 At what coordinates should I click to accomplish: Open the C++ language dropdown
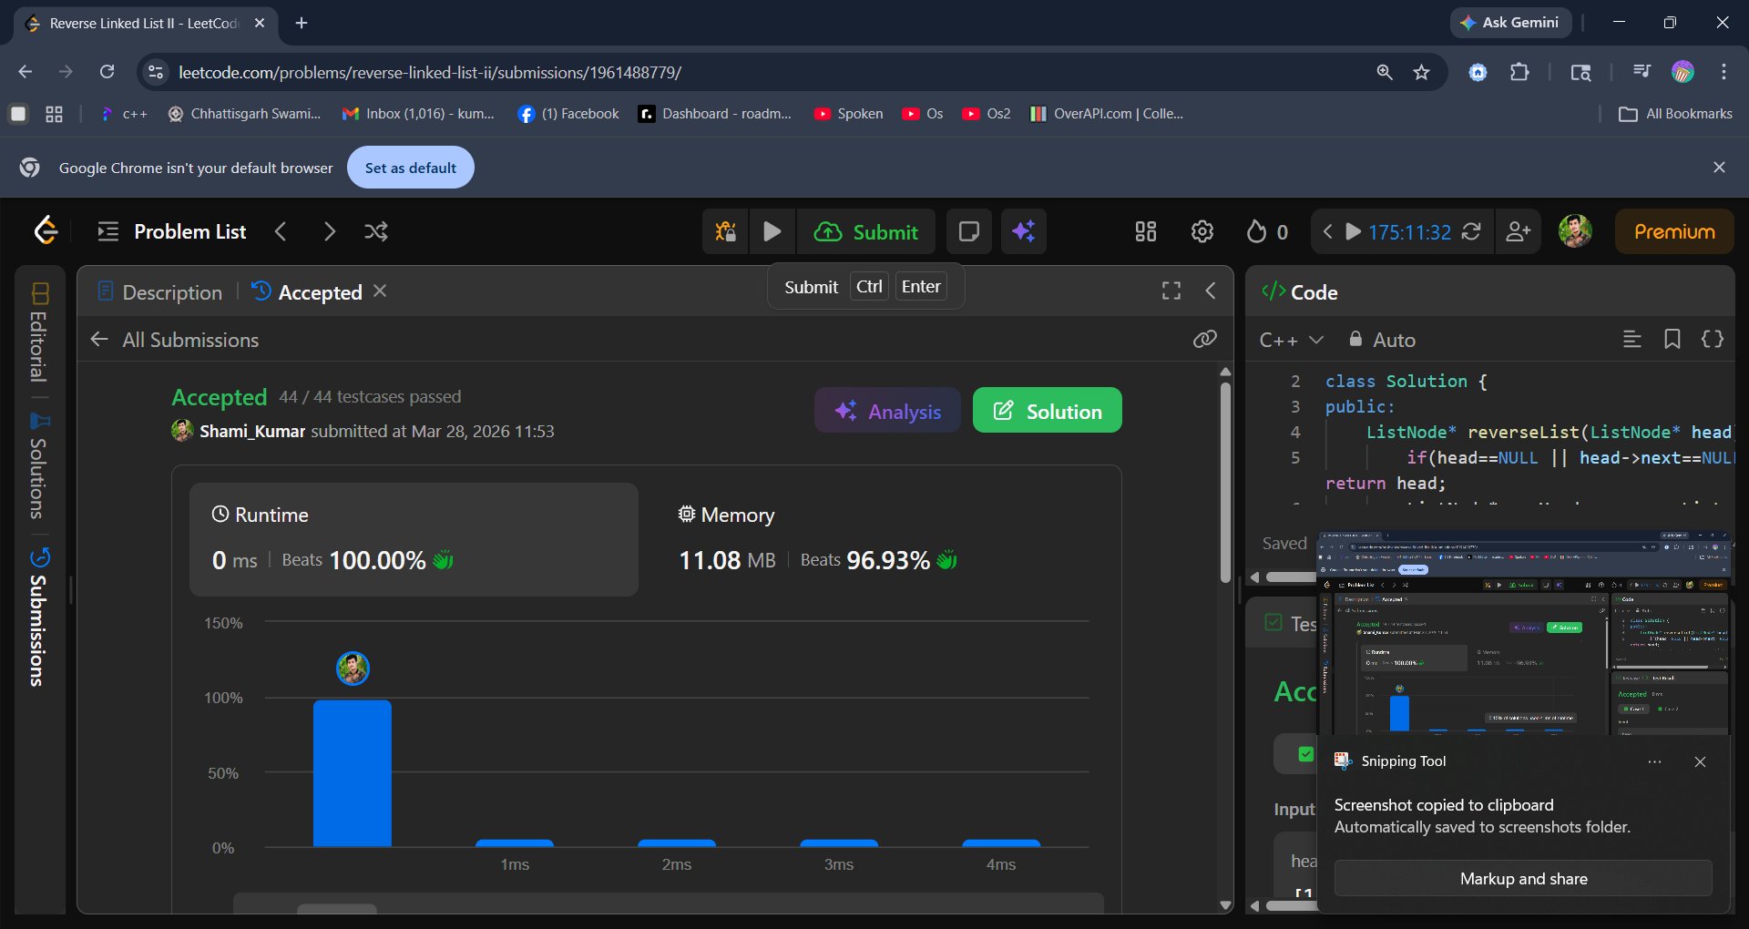pyautogui.click(x=1291, y=340)
